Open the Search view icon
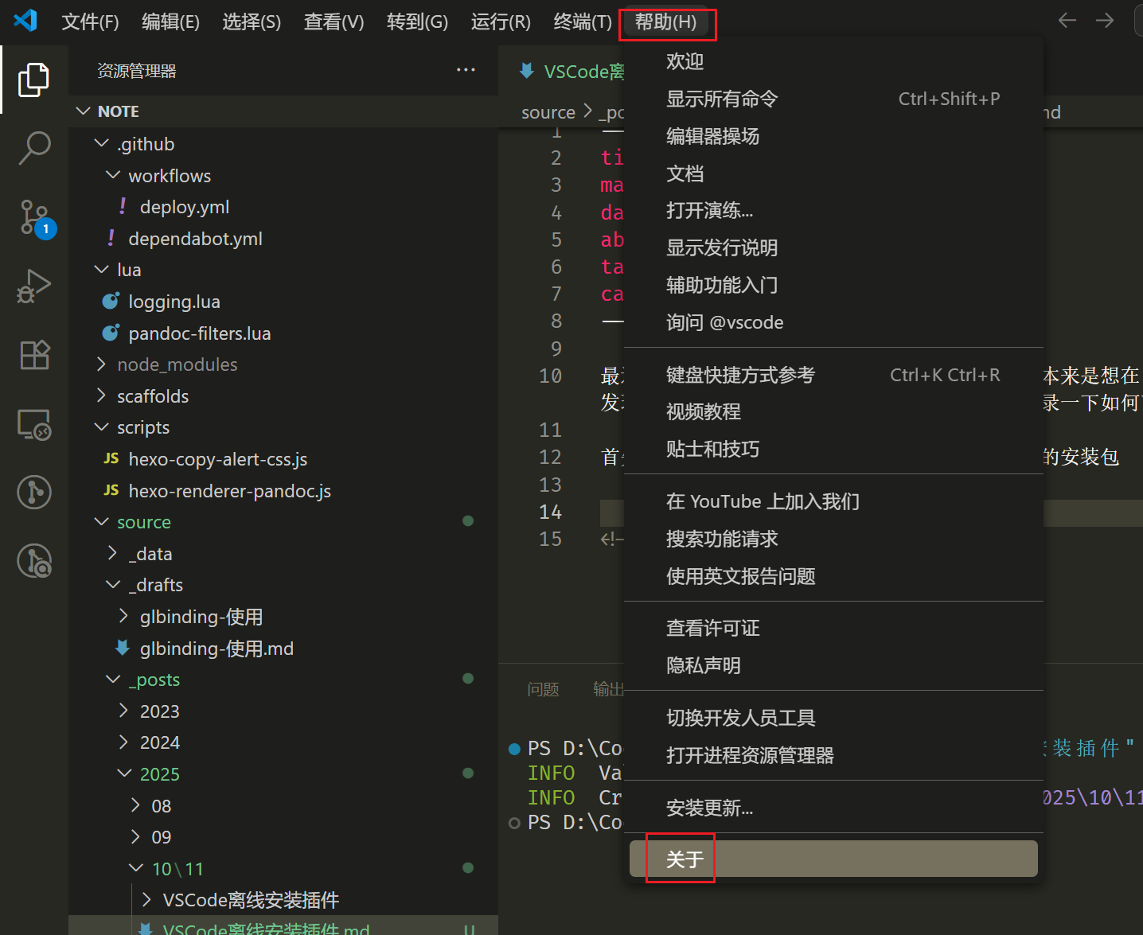 click(x=33, y=148)
